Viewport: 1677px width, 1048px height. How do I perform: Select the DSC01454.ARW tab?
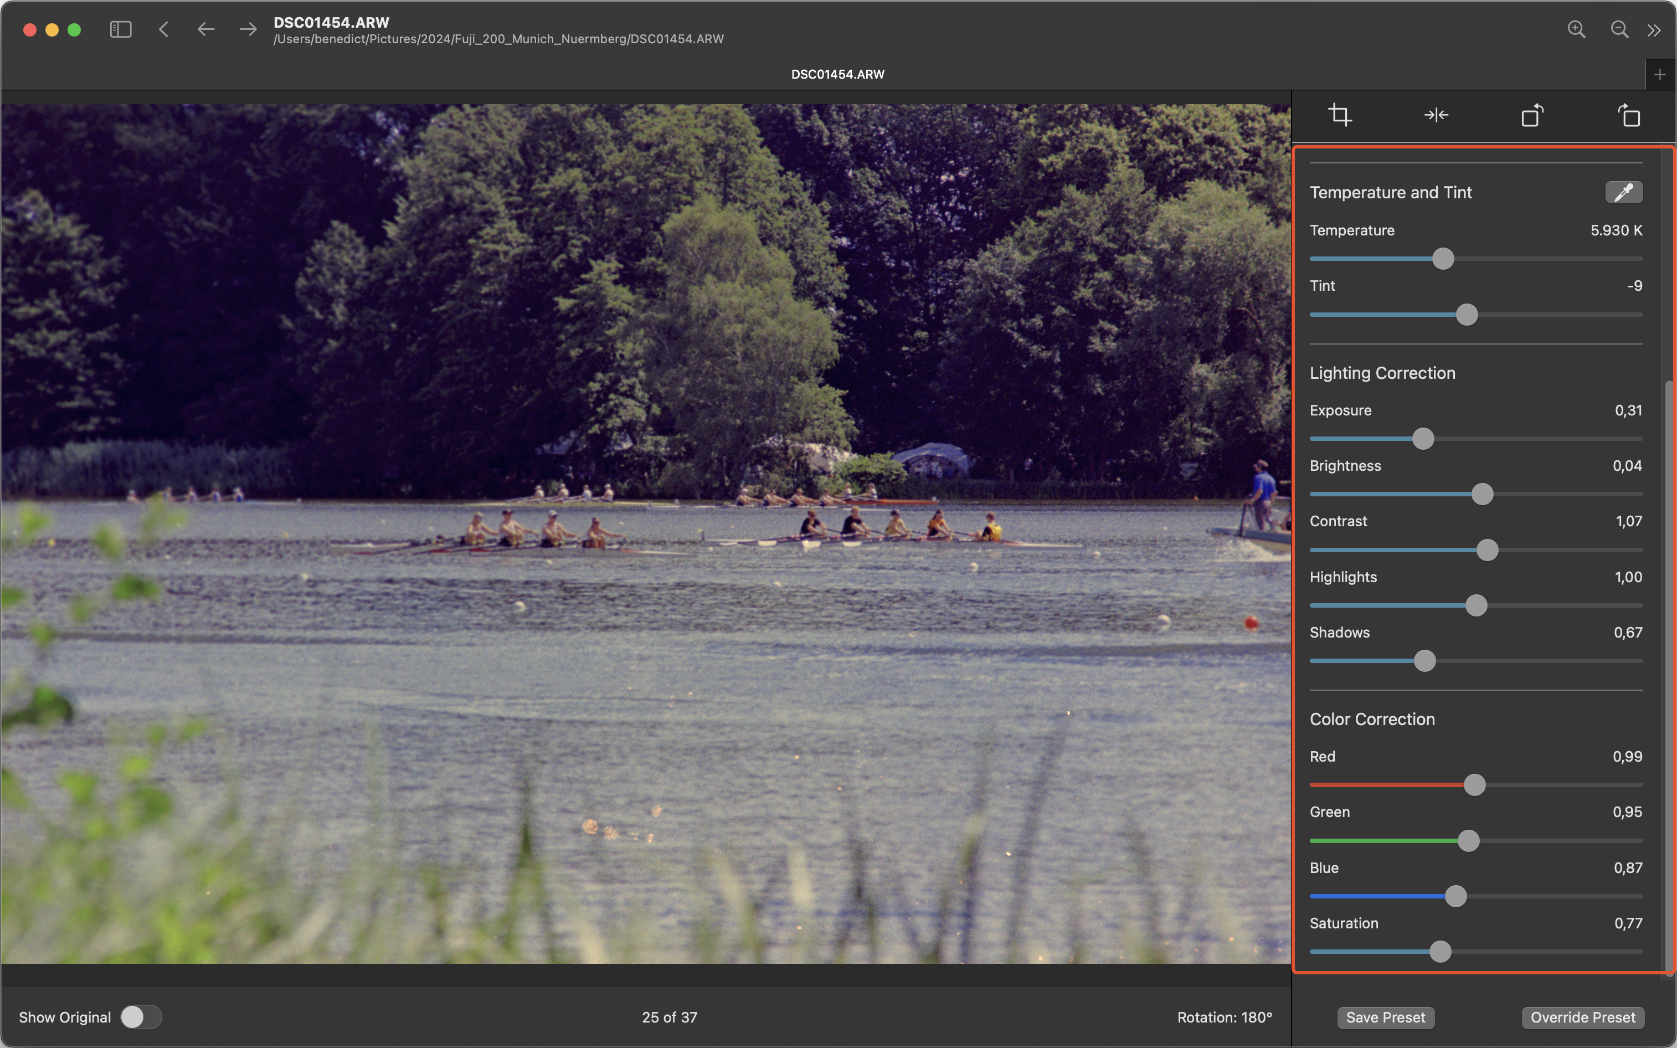[837, 74]
